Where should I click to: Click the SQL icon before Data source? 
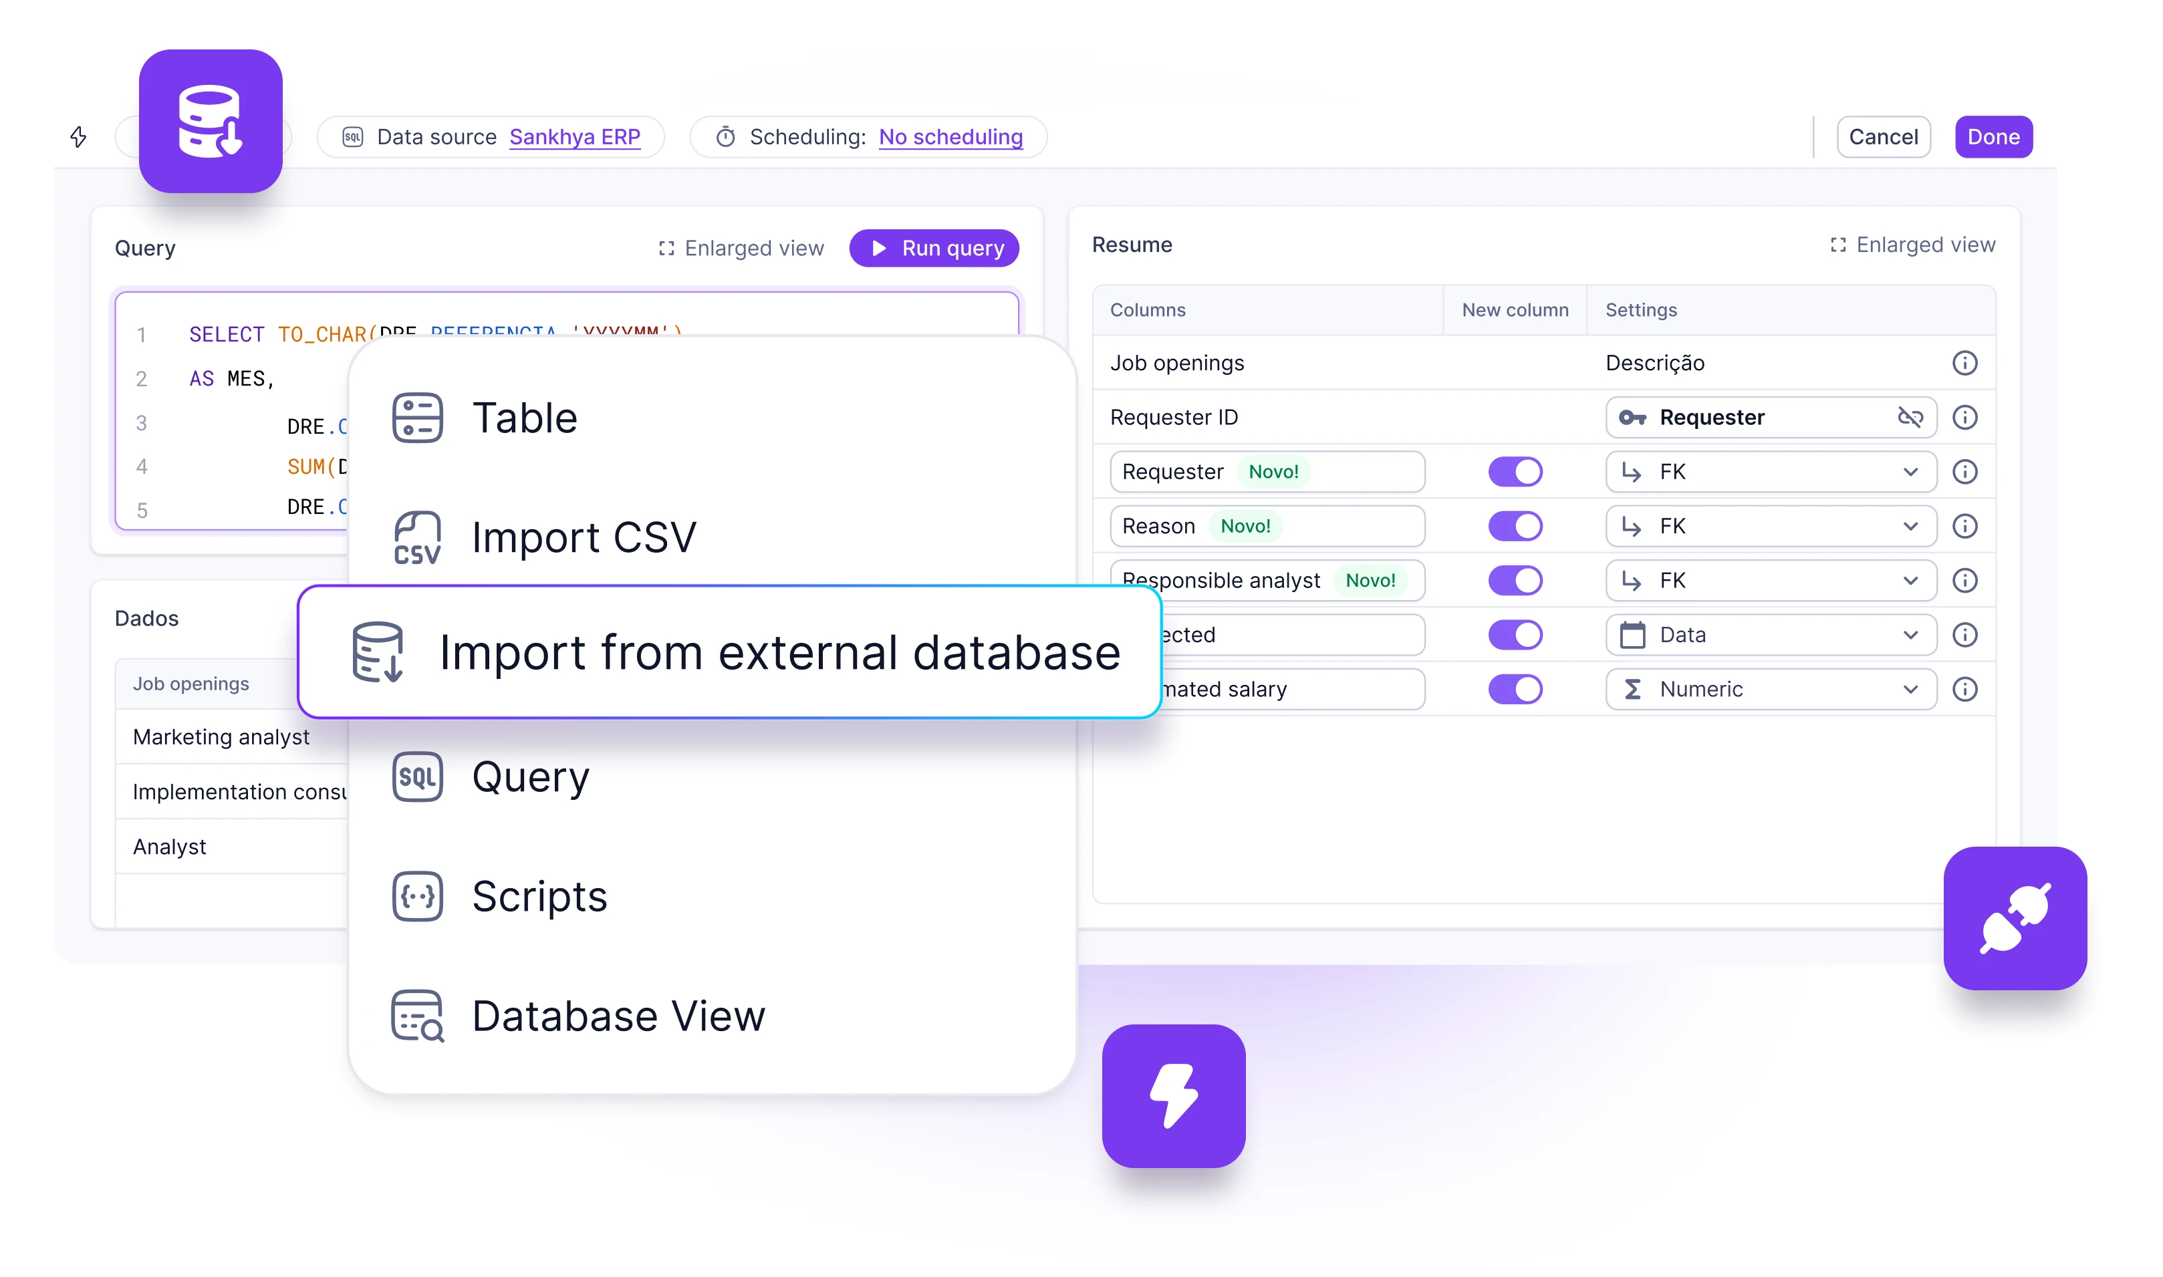tap(353, 137)
